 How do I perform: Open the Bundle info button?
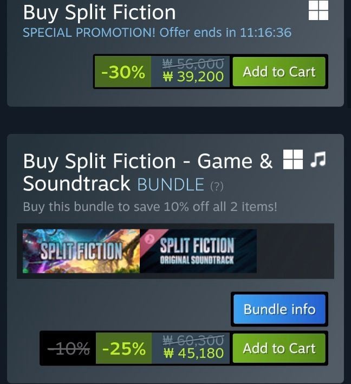pos(279,309)
